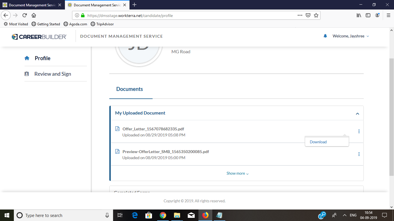Collapse the My Uploaded Document section
The image size is (394, 221).
pos(357,113)
